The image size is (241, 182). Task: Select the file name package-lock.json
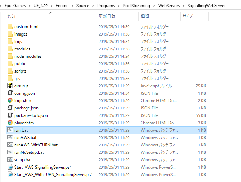click(x=31, y=115)
